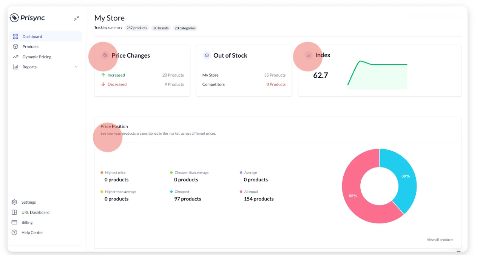480x255 pixels.
Task: Click the Reports bar chart icon
Action: pos(15,67)
